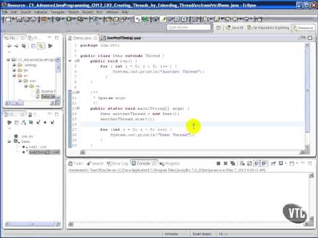
Task: Maximize the explorer view
Action: 57,38
